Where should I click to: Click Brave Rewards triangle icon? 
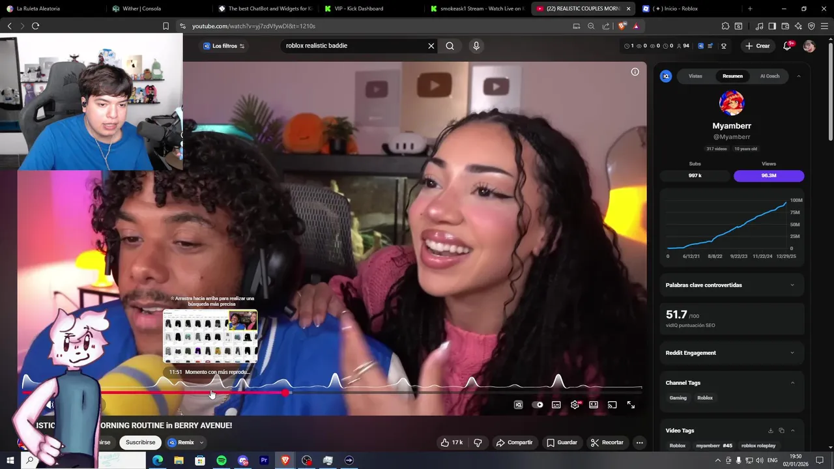636,26
